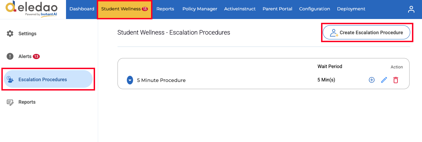Viewport: 422px width, 142px height.
Task: Delete procedure using red trash icon
Action: pyautogui.click(x=396, y=80)
